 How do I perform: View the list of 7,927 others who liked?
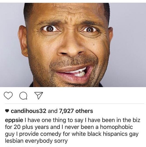click(76, 111)
